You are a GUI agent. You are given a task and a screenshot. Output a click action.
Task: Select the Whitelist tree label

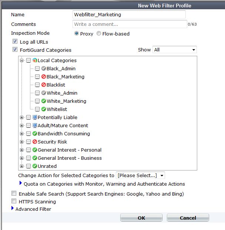(57, 109)
